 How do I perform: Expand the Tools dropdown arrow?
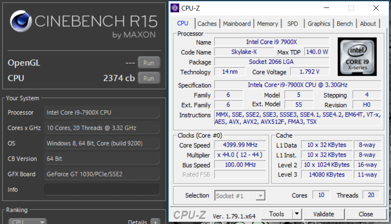297,214
